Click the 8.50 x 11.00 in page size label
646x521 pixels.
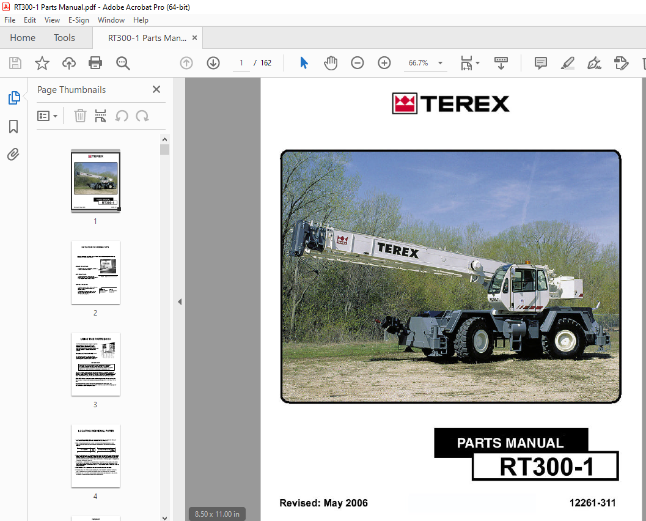pos(217,514)
